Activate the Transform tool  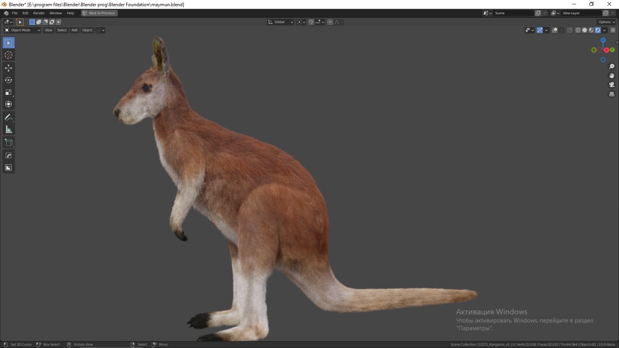pyautogui.click(x=8, y=104)
